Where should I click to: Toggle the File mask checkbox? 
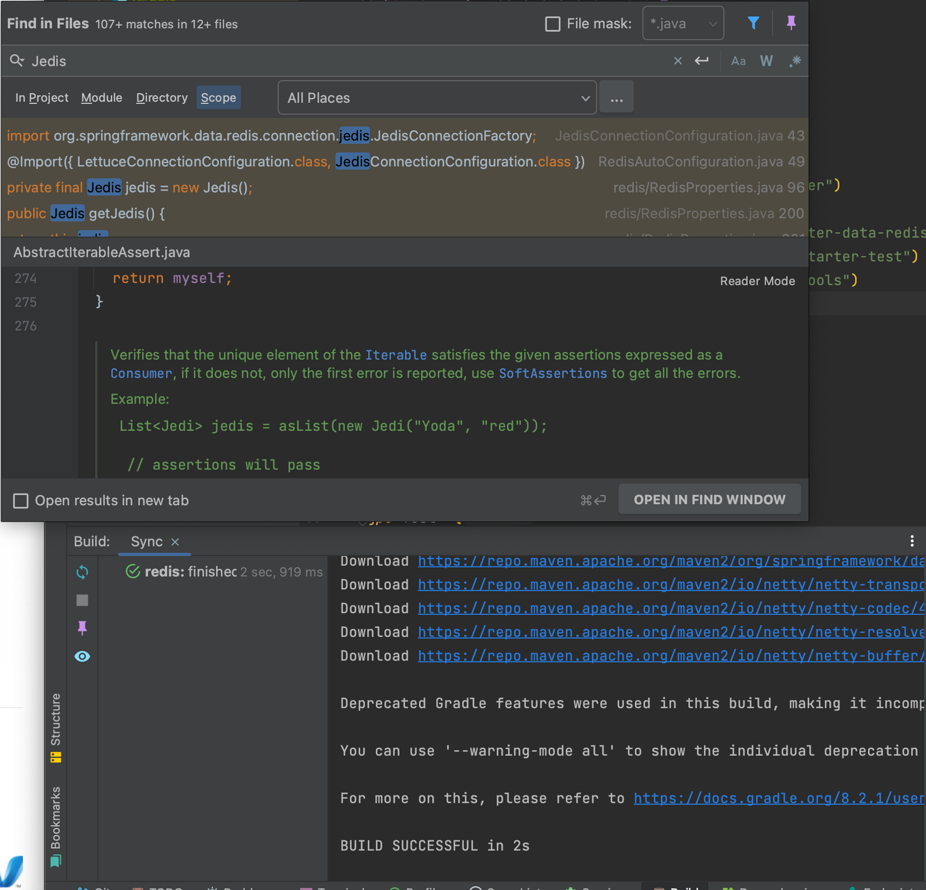point(552,24)
